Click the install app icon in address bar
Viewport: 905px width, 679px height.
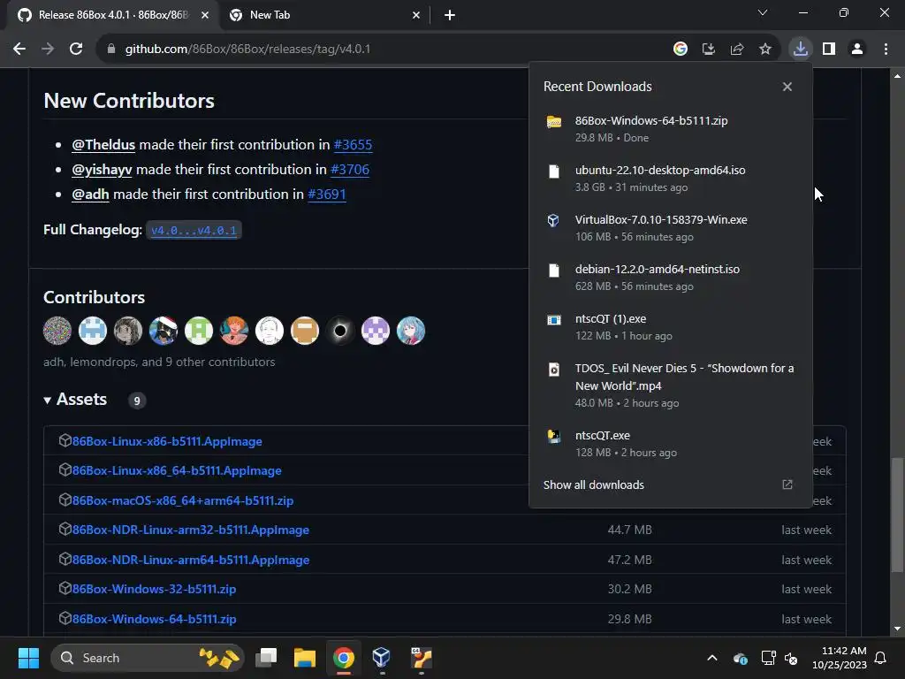click(708, 50)
